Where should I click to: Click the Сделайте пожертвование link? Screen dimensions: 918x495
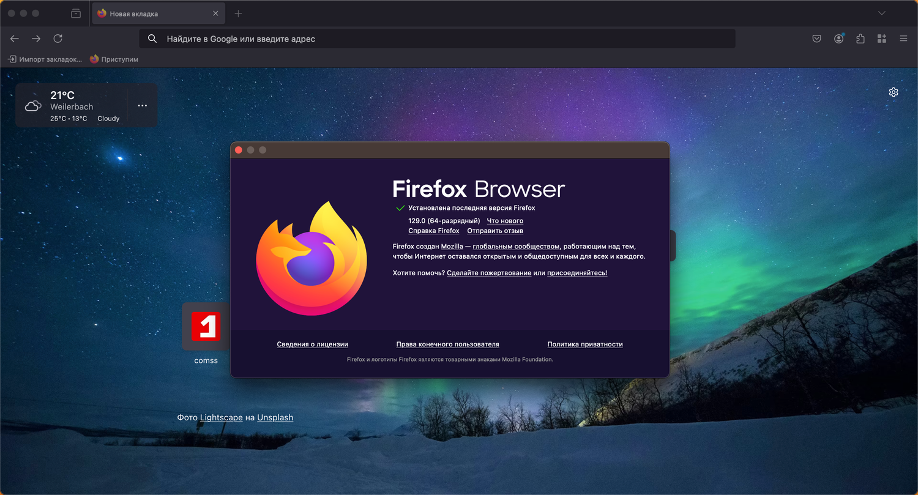(x=489, y=273)
